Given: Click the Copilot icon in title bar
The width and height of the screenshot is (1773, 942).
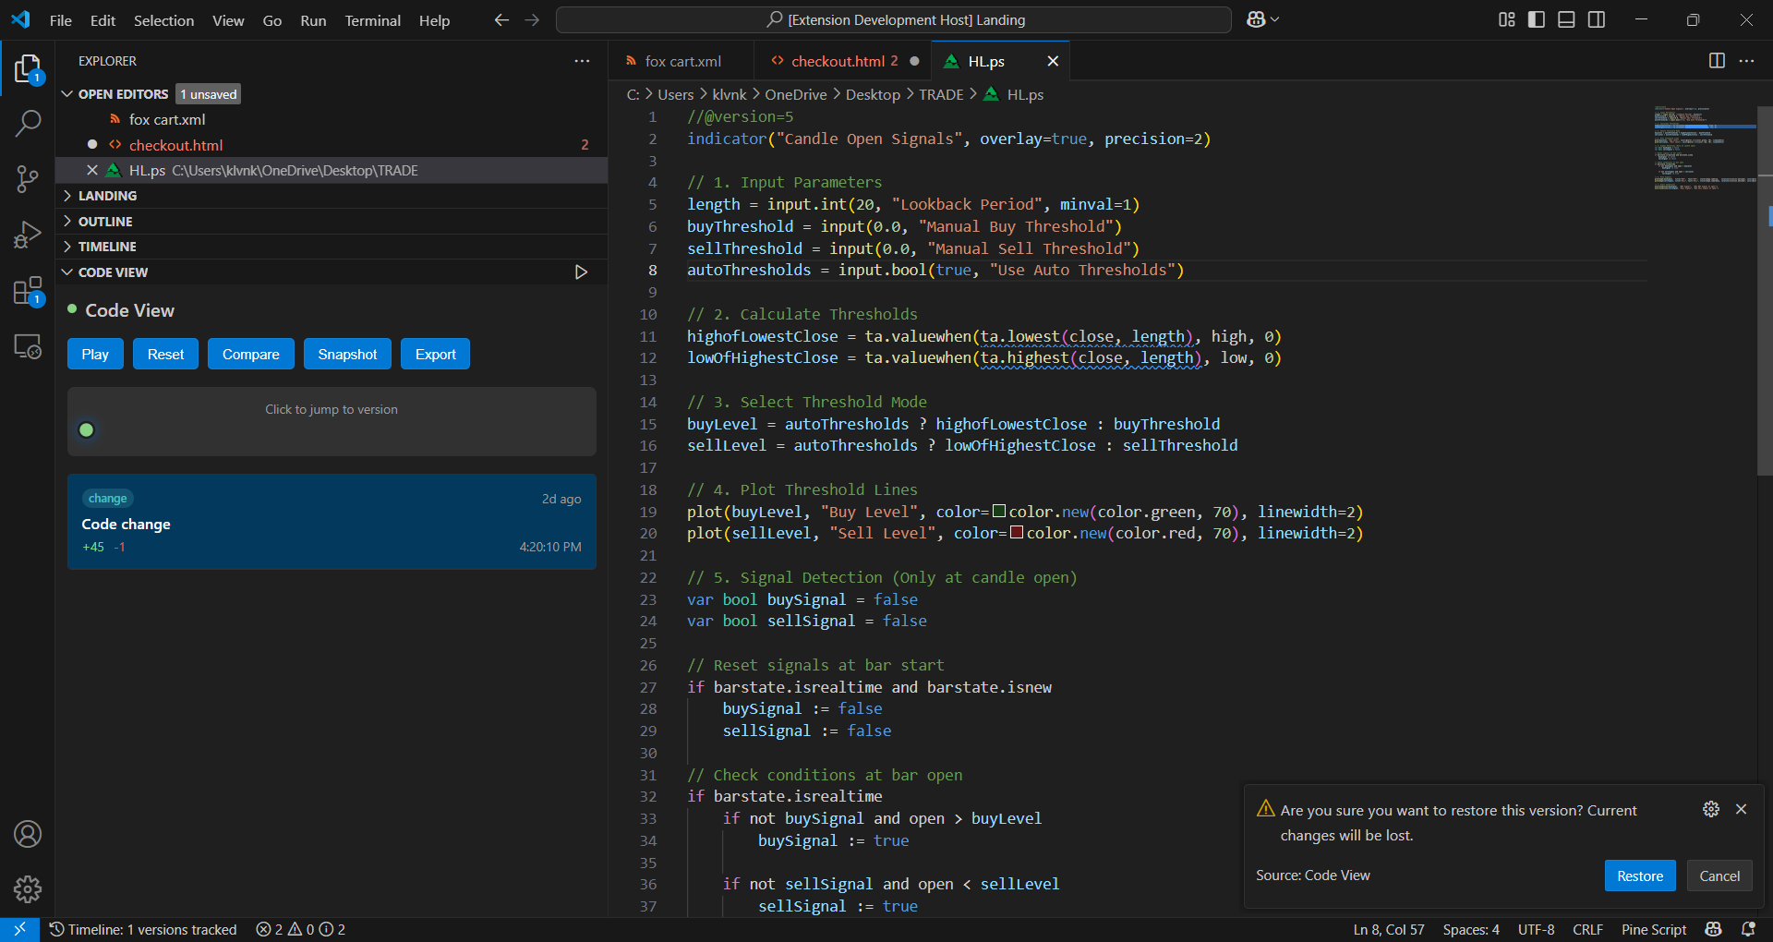Looking at the screenshot, I should coord(1256,19).
